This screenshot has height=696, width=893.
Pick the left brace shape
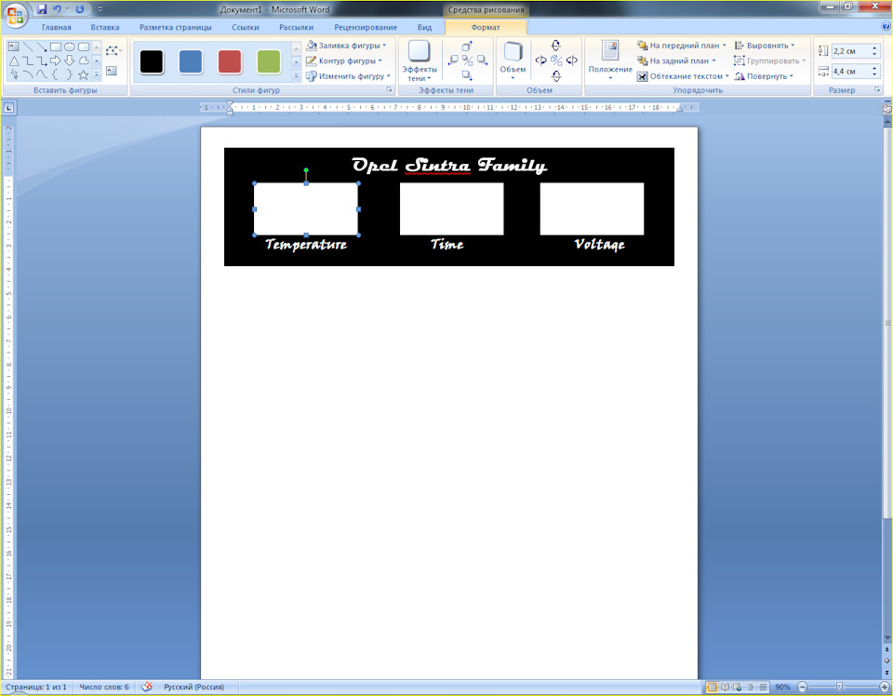click(55, 74)
